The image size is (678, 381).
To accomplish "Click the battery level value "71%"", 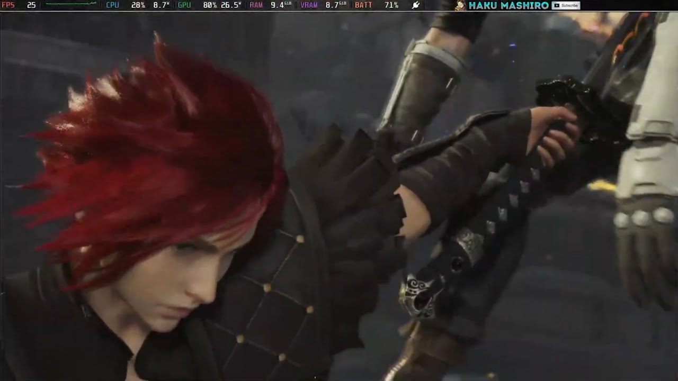I will (391, 5).
